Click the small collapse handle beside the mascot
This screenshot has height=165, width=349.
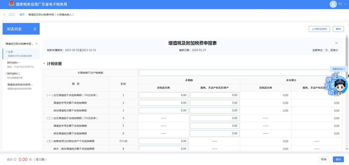(x=348, y=76)
